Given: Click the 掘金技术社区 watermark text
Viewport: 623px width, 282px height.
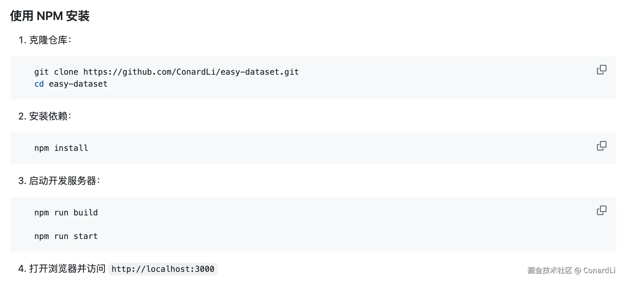Looking at the screenshot, I should pos(550,270).
